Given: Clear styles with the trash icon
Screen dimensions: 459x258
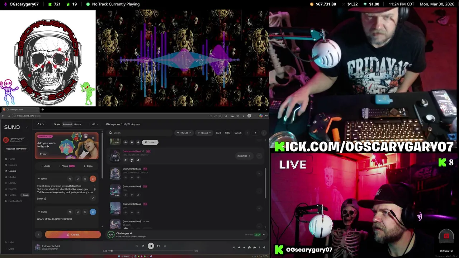Looking at the screenshot, I should point(85,212).
